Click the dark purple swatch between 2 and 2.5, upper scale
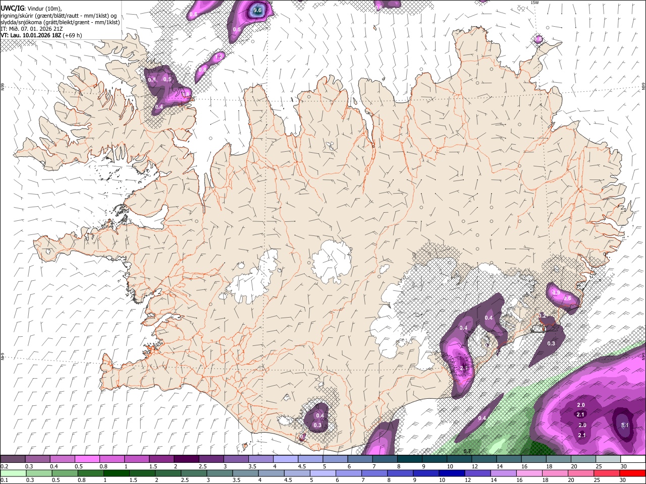The height and width of the screenshot is (484, 646). coord(186,459)
